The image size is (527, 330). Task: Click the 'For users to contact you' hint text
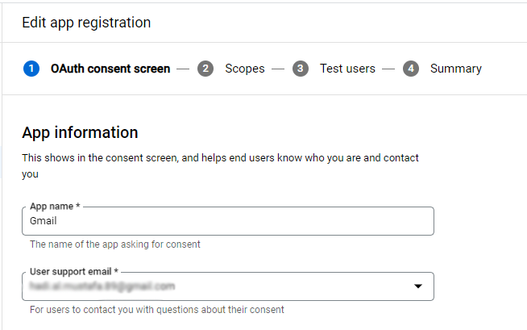pyautogui.click(x=156, y=310)
